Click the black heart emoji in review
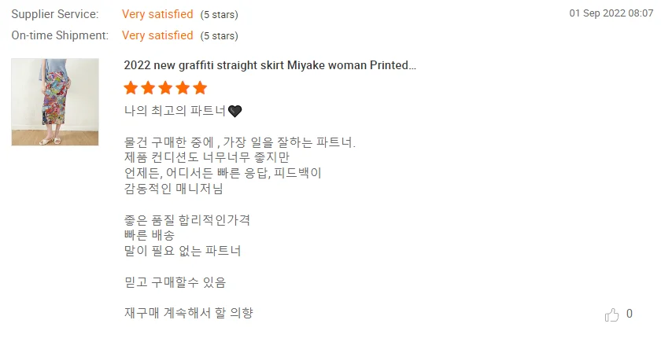 [234, 111]
